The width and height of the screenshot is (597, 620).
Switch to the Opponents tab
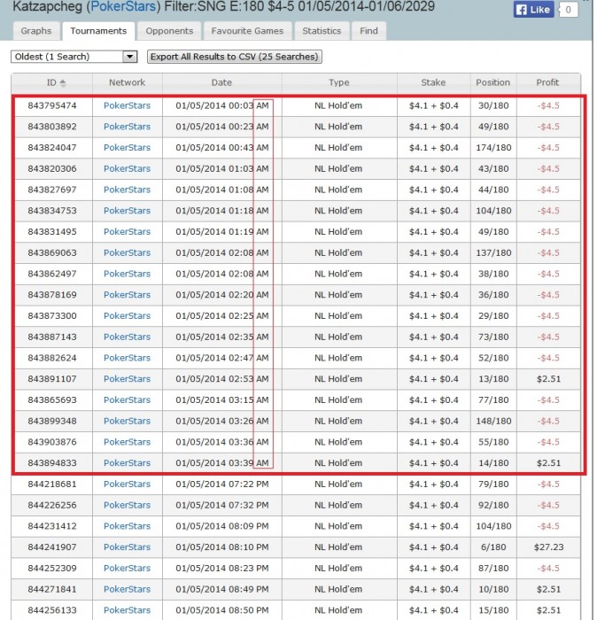[x=169, y=31]
